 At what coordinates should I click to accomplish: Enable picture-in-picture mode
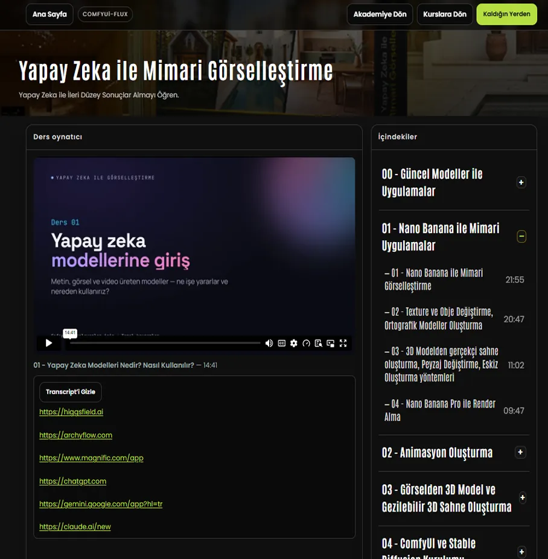(331, 343)
